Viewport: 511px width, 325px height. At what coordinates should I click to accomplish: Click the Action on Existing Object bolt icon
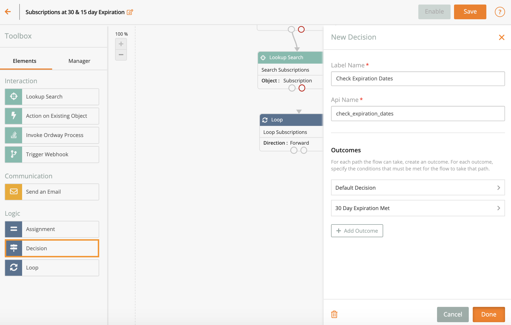click(14, 116)
